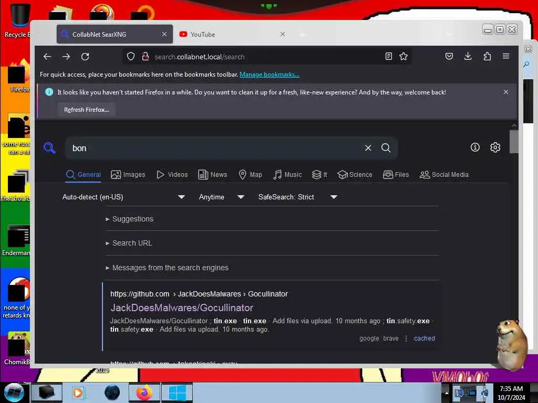Open the Extensions puzzle icon

point(487,56)
